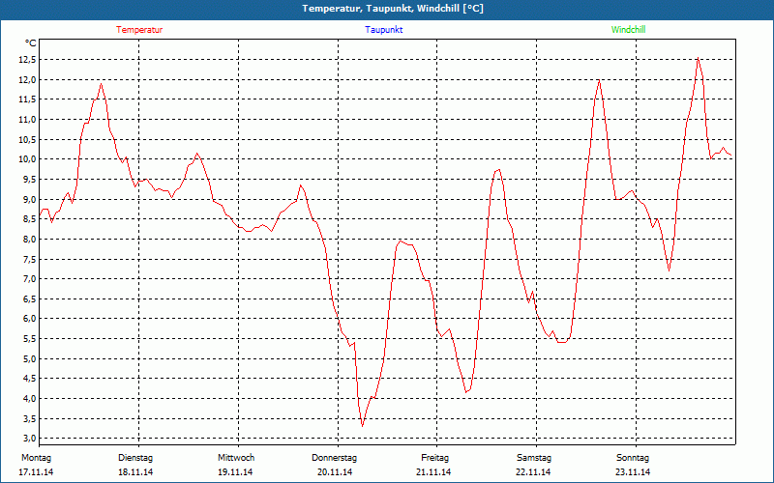Click the 3,0 y-axis value
This screenshot has height=483, width=774.
tap(30, 439)
